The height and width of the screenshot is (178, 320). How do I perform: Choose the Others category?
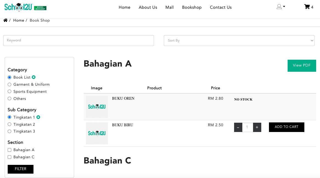click(9, 99)
